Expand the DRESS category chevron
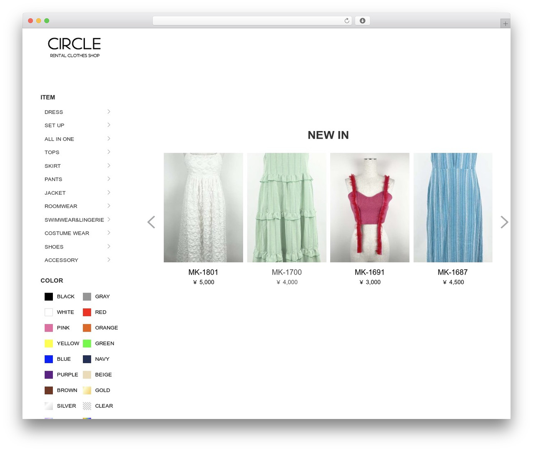Viewport: 533px width, 451px height. point(109,112)
